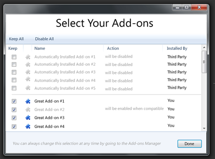This screenshot has width=215, height=159.
Task: Click the Done button
Action: coord(190,144)
